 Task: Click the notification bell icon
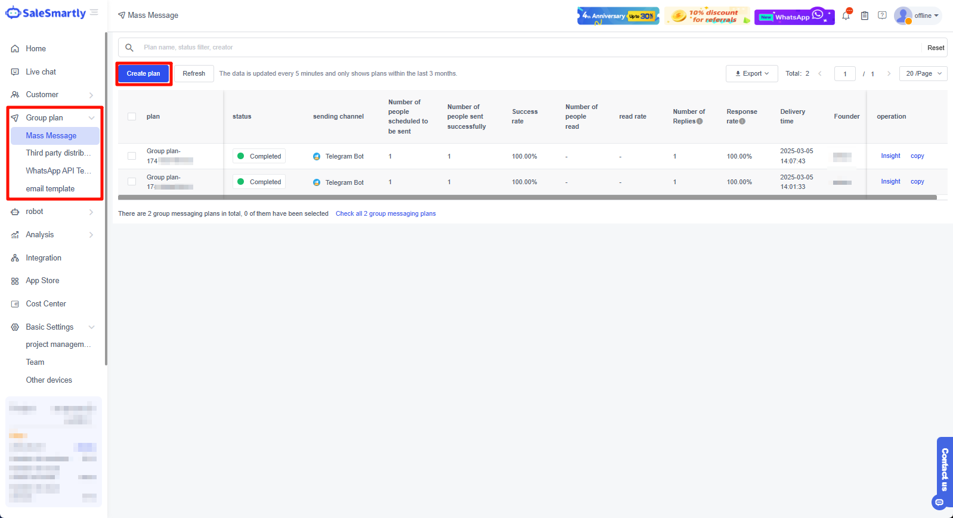pyautogui.click(x=846, y=16)
